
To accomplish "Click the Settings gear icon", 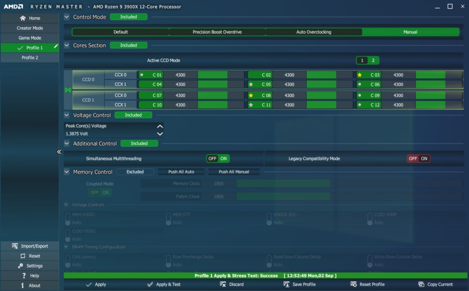I will click(x=20, y=266).
